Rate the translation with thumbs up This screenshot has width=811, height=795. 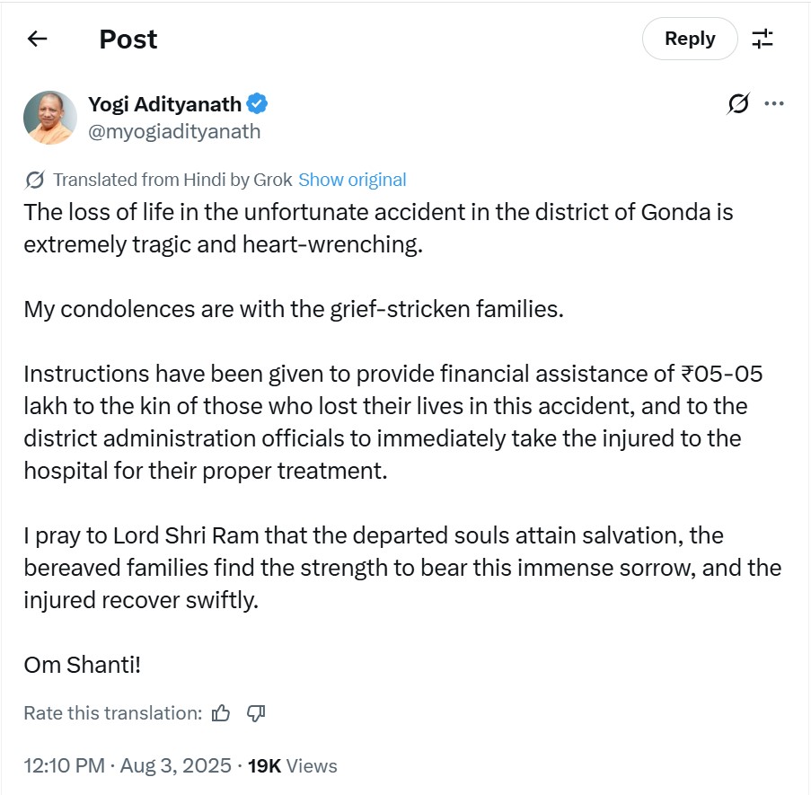(x=221, y=713)
